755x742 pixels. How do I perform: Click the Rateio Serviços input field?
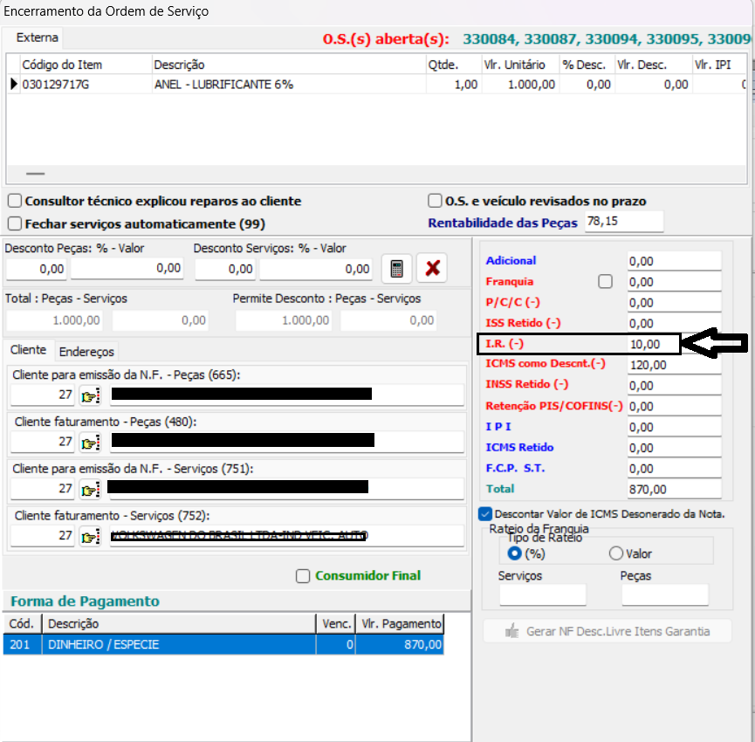pos(543,594)
